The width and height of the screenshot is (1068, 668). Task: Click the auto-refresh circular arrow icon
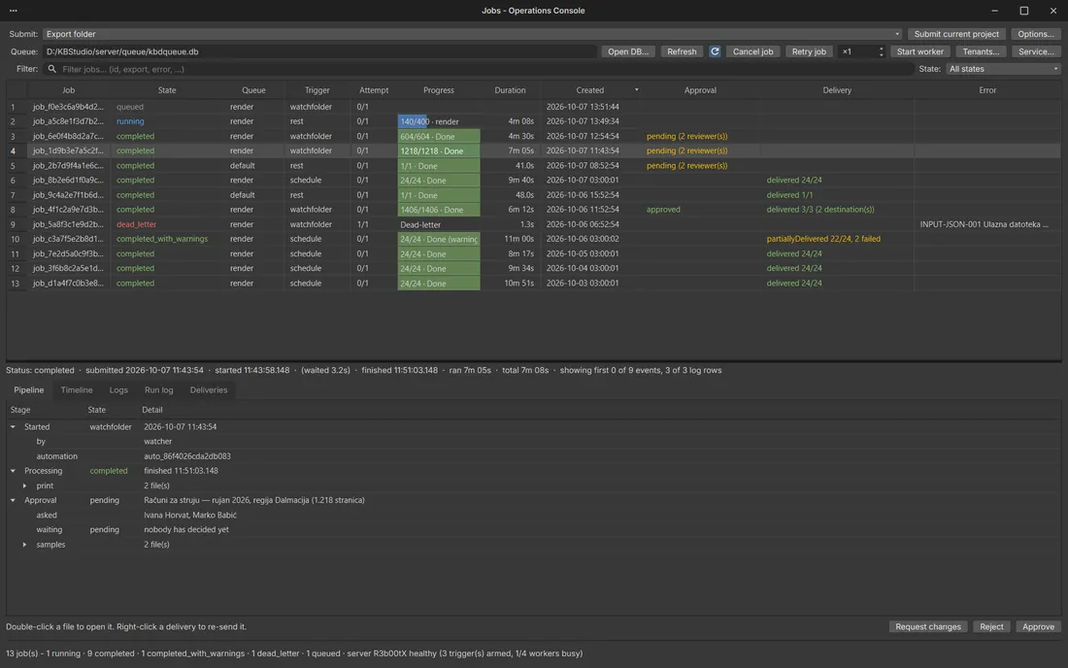715,51
